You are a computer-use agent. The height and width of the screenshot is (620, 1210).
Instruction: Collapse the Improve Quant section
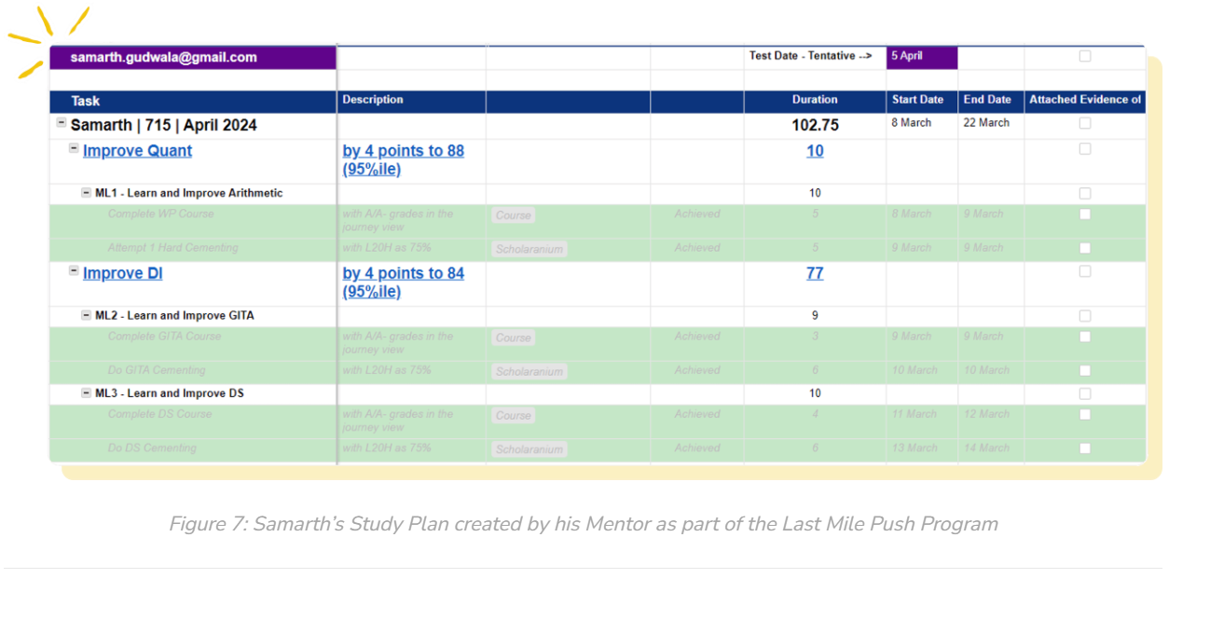point(74,148)
